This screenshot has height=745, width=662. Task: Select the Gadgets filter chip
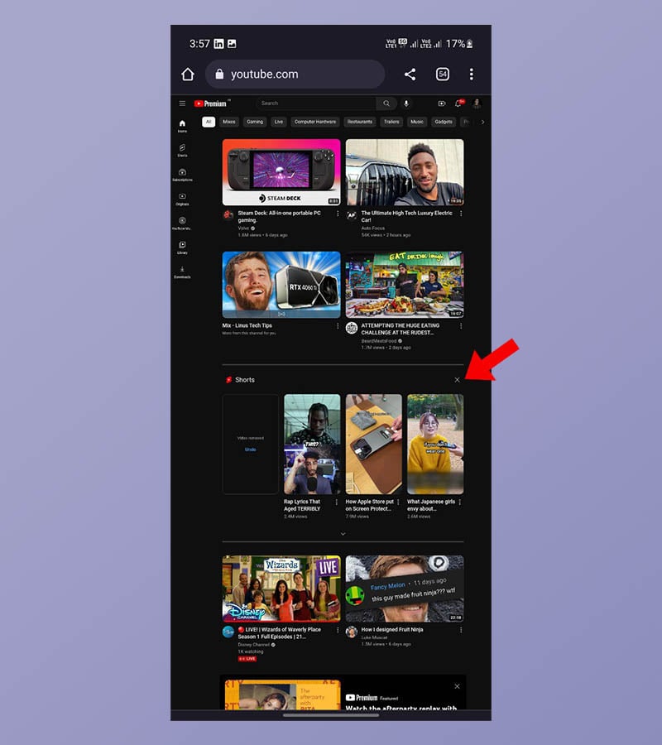444,122
